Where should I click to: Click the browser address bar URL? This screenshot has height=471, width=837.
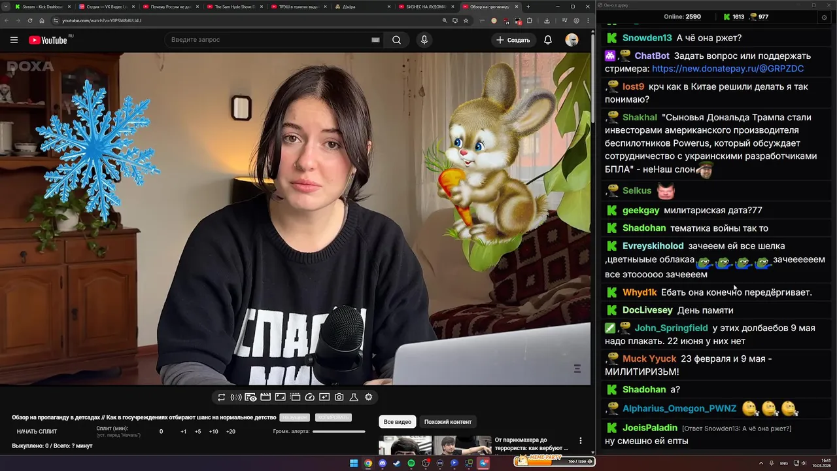tap(101, 20)
